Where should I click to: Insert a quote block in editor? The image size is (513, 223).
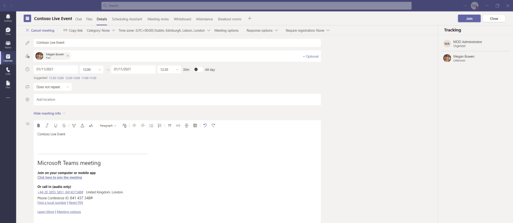tap(169, 126)
